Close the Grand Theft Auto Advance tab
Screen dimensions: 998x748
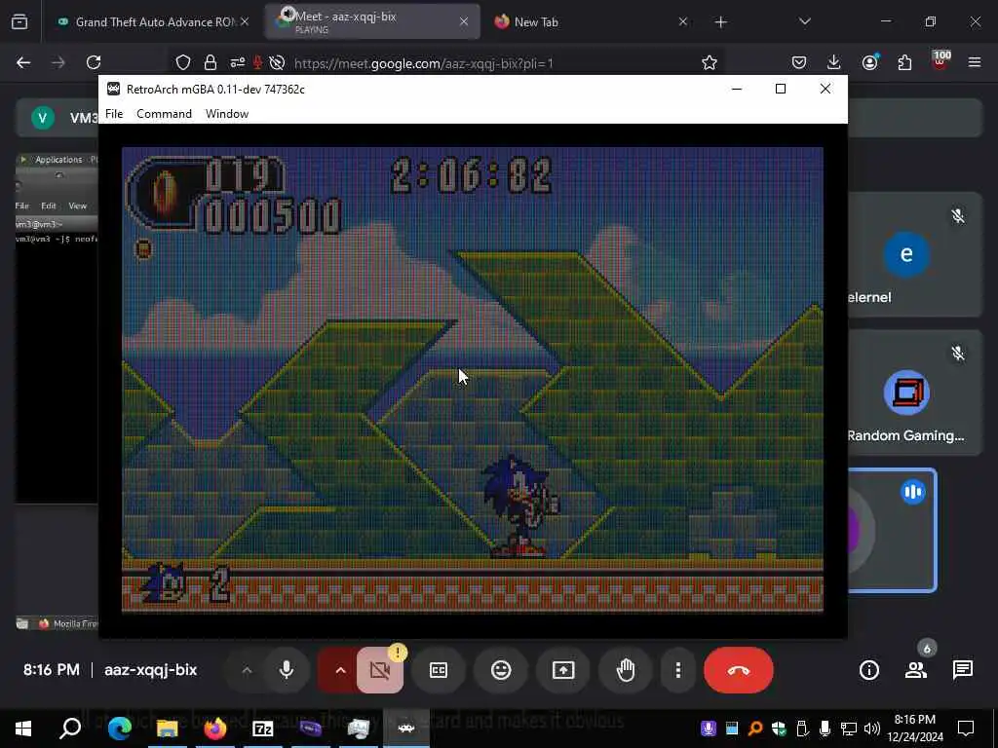coord(245,21)
